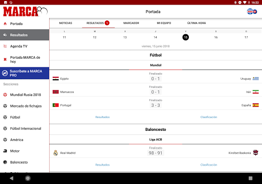262x184 pixels.
Task: Tap Android back navigation button
Action: point(12,178)
